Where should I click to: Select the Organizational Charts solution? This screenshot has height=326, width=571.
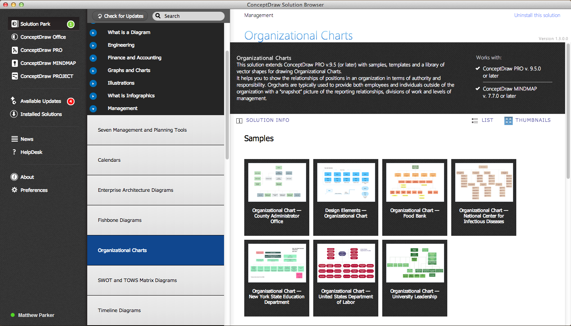click(x=155, y=250)
